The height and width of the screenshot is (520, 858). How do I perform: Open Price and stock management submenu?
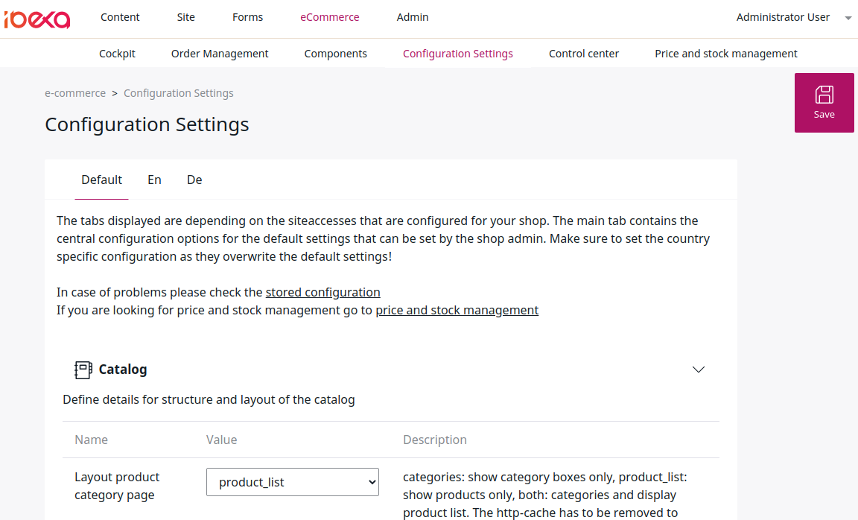pyautogui.click(x=726, y=54)
